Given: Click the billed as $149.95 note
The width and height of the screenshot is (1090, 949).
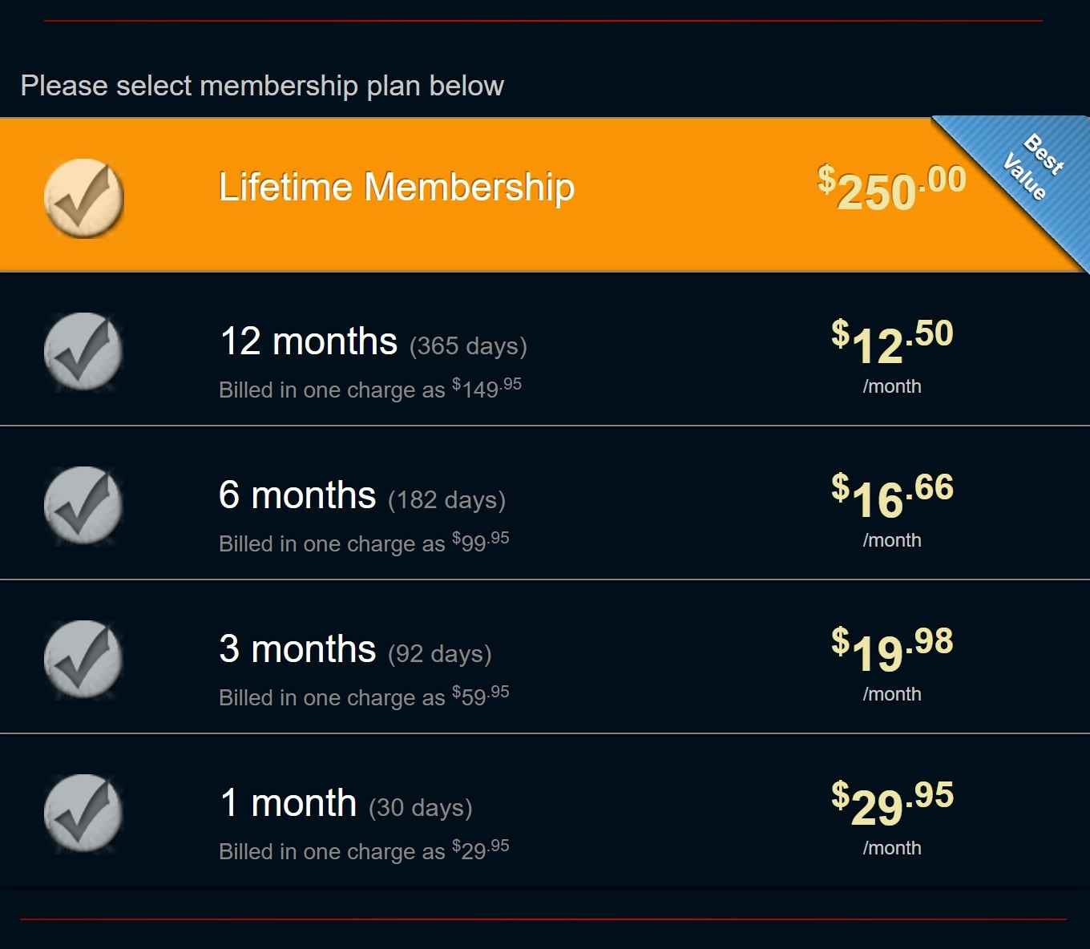Looking at the screenshot, I should [370, 389].
